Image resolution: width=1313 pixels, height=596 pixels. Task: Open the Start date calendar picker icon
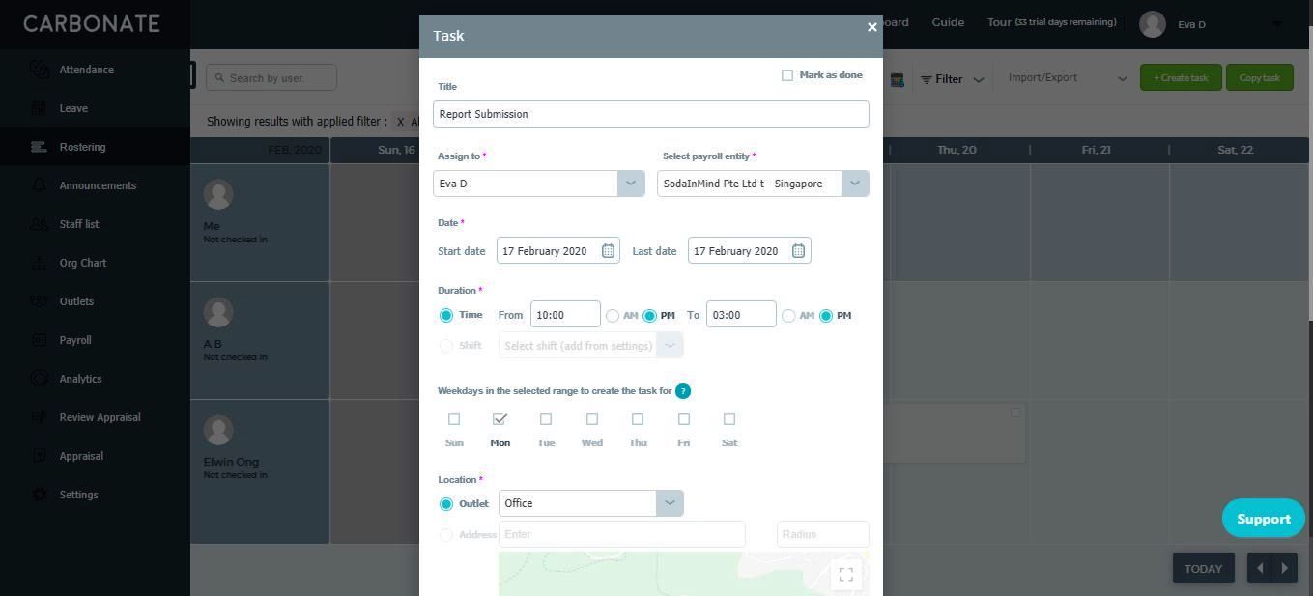(x=608, y=251)
